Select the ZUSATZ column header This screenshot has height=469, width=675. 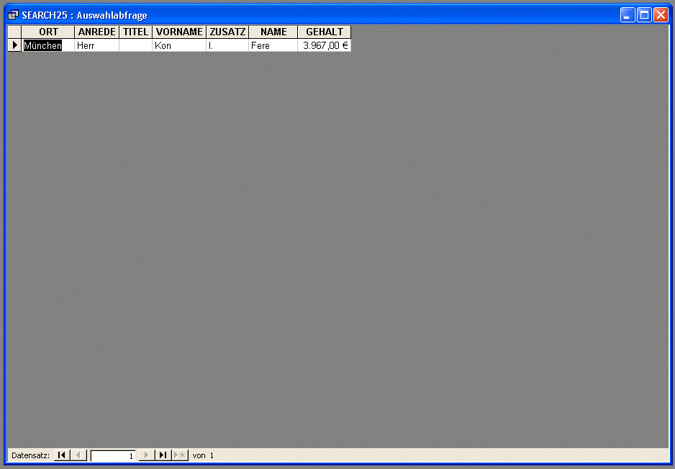[x=227, y=32]
